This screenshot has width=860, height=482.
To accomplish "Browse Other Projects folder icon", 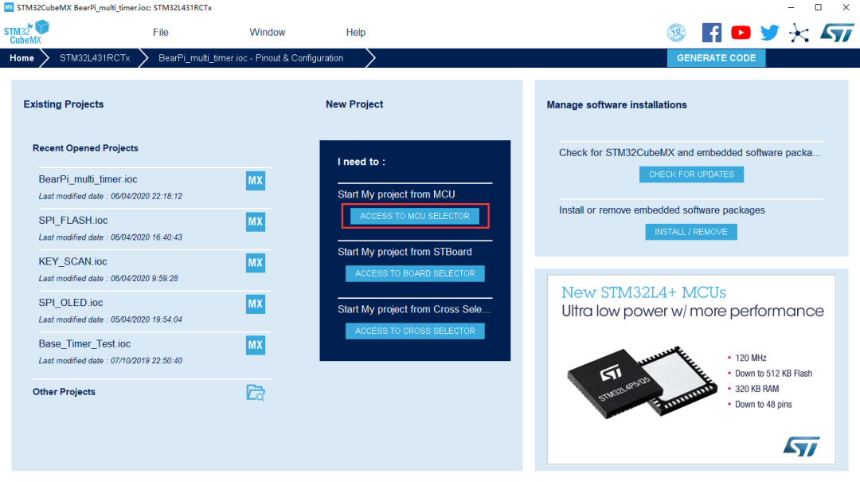I will 256,393.
